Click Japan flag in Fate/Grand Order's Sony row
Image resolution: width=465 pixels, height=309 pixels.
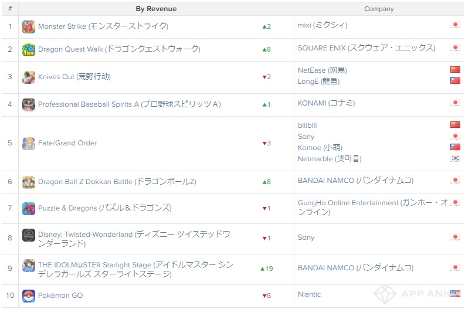(x=455, y=136)
